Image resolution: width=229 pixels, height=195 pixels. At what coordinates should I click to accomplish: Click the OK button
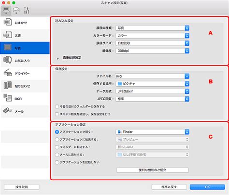point(207,187)
